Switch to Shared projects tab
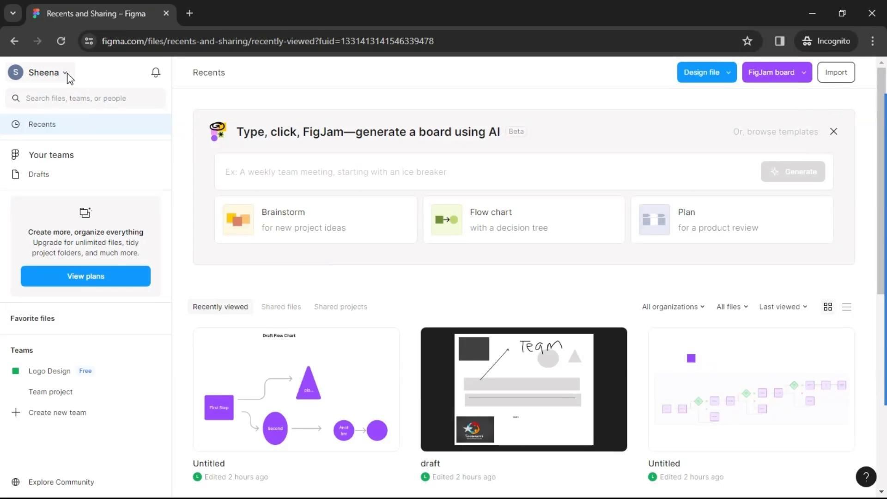The width and height of the screenshot is (887, 499). [340, 307]
